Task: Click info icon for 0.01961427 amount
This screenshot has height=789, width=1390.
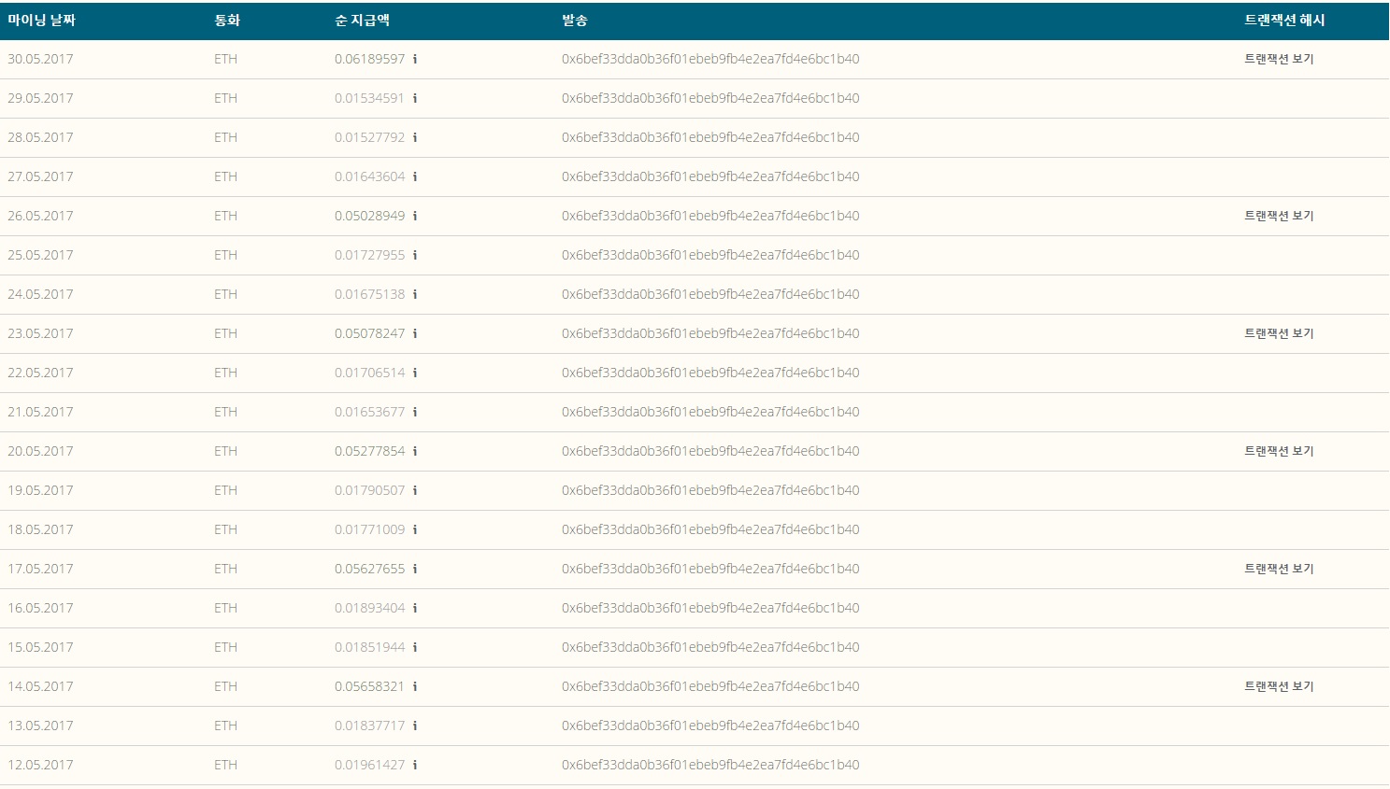Action: click(415, 765)
